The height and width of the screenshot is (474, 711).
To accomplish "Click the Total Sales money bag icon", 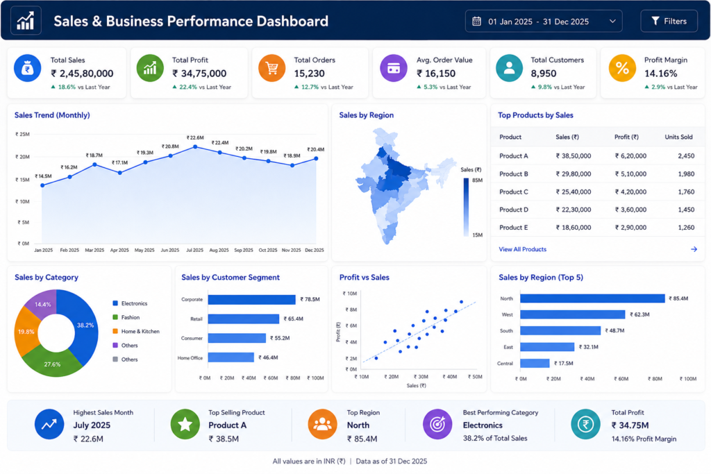I will (28, 68).
